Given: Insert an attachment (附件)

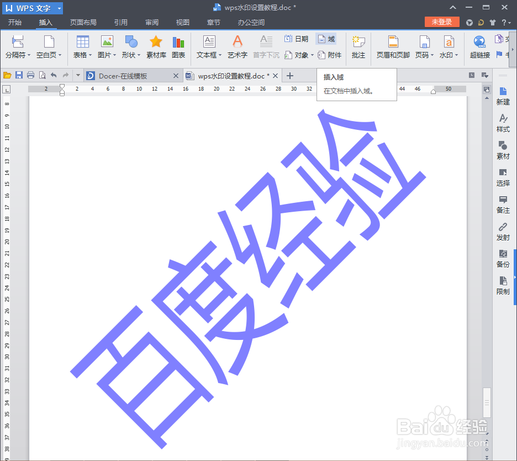Looking at the screenshot, I should pos(329,55).
